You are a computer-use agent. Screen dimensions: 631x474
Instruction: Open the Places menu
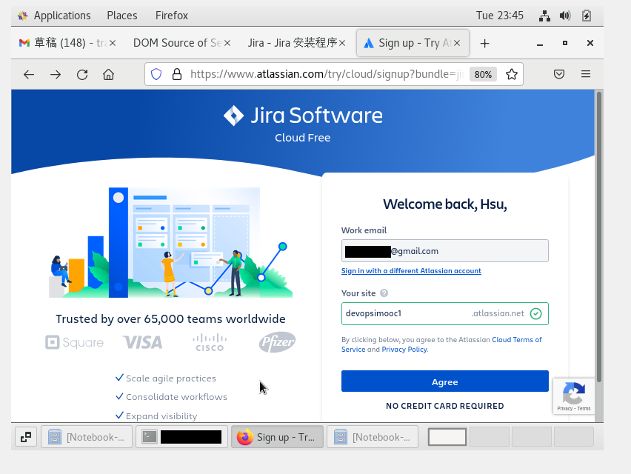pyautogui.click(x=122, y=16)
